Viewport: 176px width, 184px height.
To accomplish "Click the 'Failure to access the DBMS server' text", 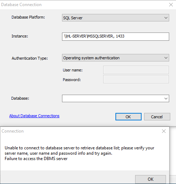I will point(36,159).
